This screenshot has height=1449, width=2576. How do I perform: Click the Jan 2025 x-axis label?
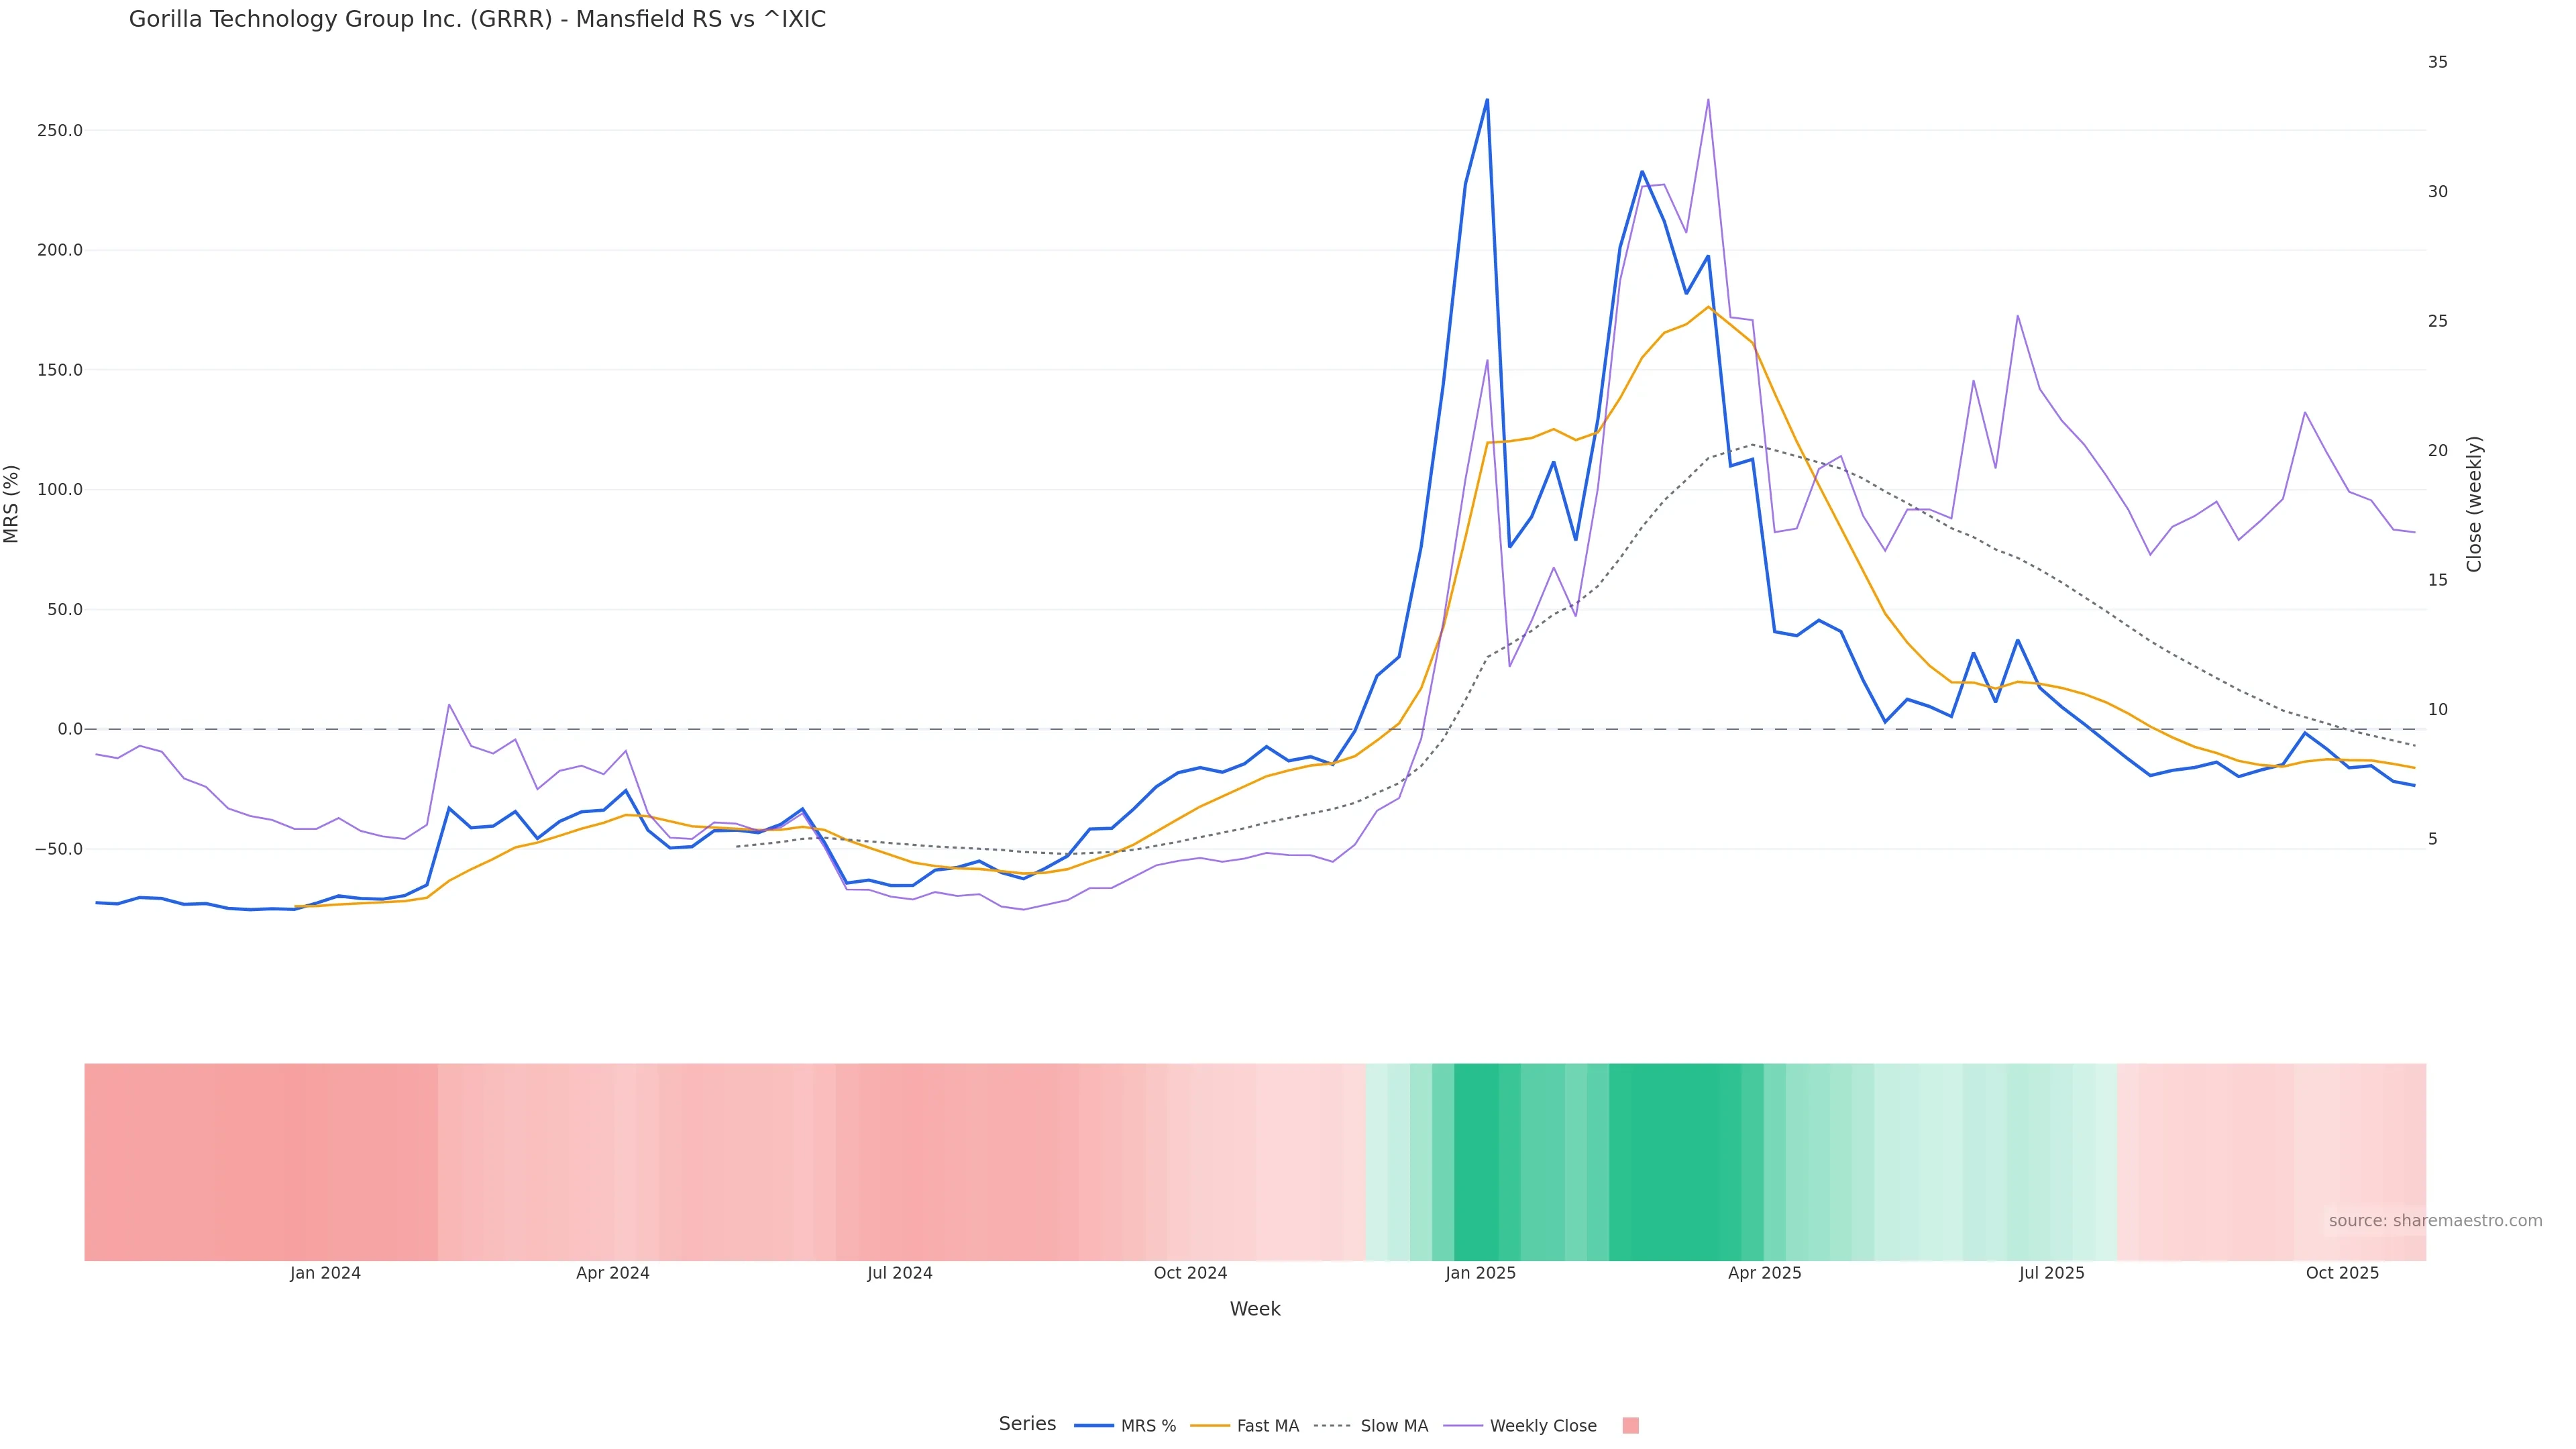pyautogui.click(x=1480, y=1273)
